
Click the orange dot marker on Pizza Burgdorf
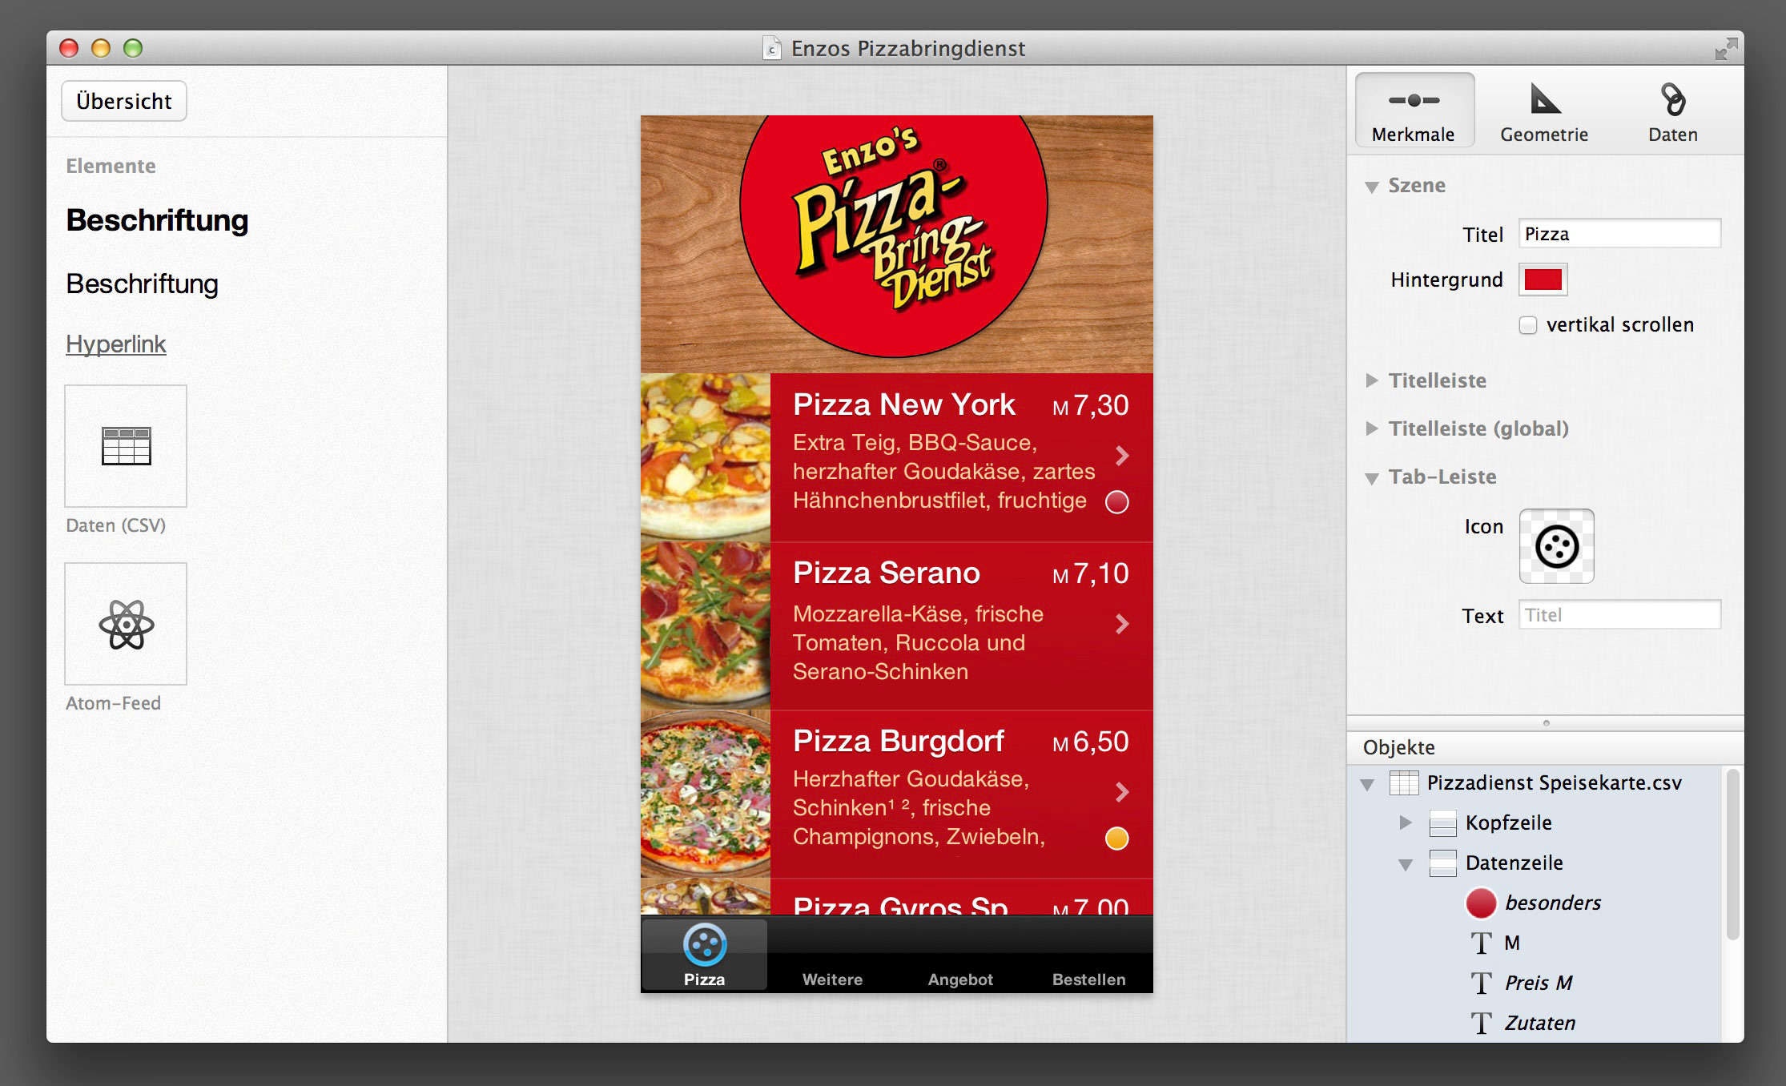point(1116,839)
